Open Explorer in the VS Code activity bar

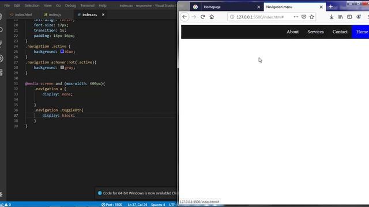click(x=1, y=17)
